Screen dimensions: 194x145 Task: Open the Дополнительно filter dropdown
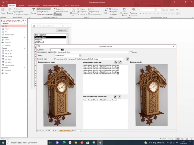coord(61,12)
